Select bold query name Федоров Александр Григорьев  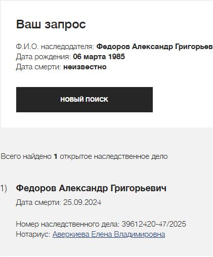tap(154, 47)
